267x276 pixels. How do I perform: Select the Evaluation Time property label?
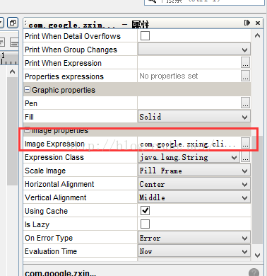click(51, 251)
